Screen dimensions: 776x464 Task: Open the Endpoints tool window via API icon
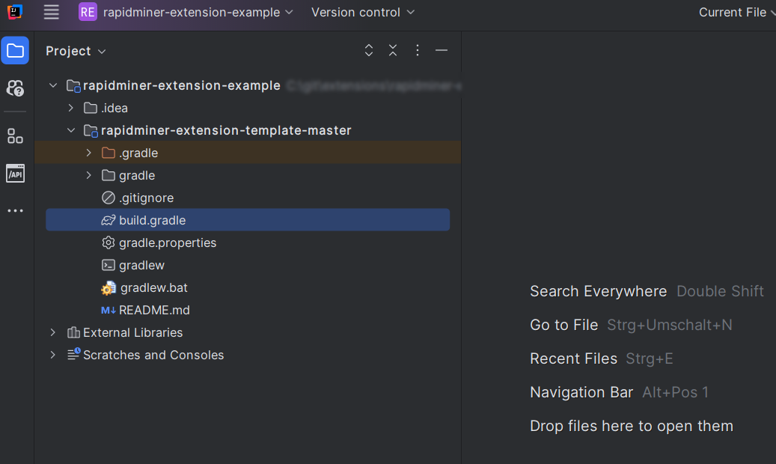[x=15, y=173]
